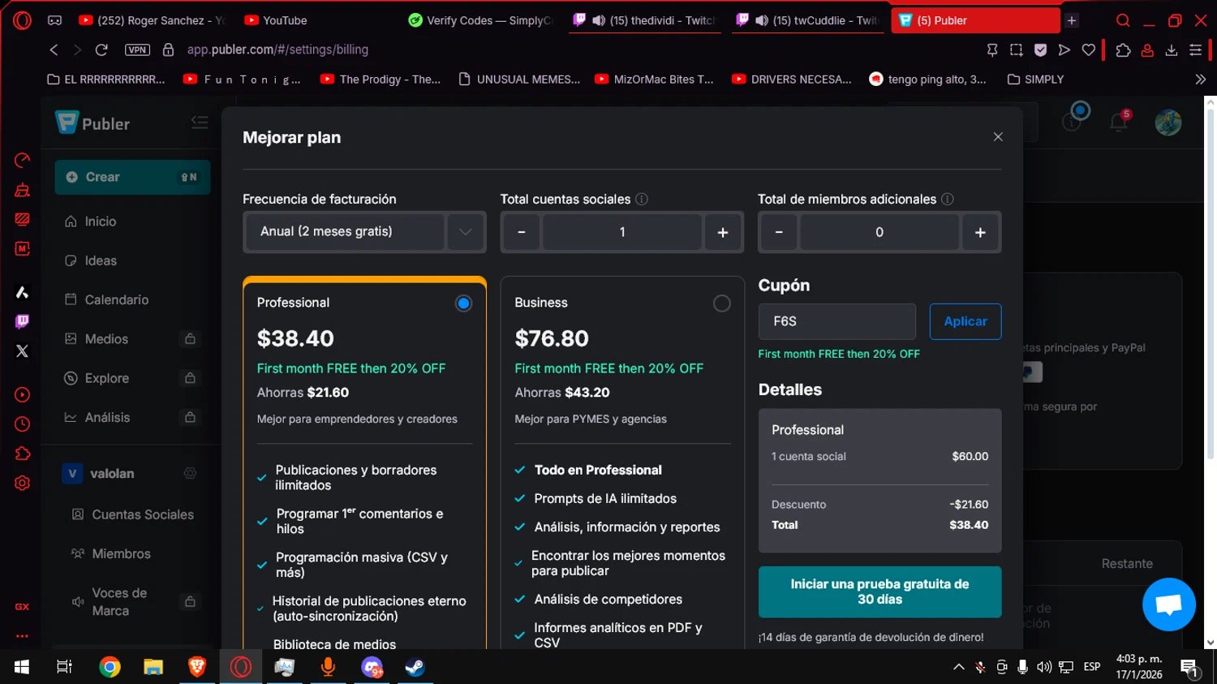Image resolution: width=1217 pixels, height=684 pixels.
Task: Apply the coupon with Aplicar button
Action: pyautogui.click(x=965, y=321)
